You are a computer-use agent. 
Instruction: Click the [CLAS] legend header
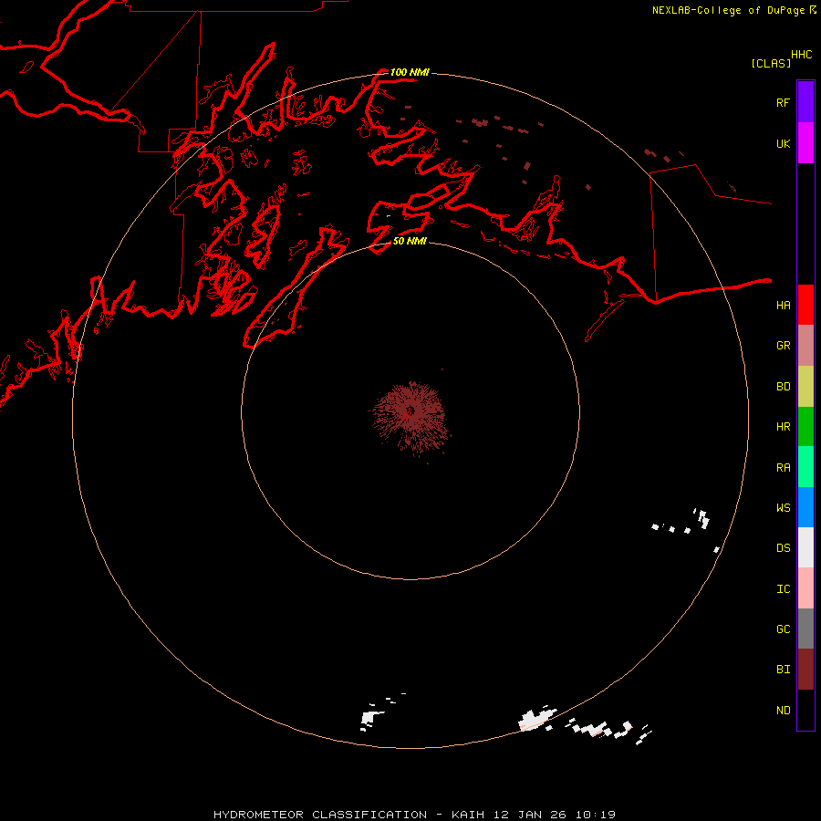771,63
